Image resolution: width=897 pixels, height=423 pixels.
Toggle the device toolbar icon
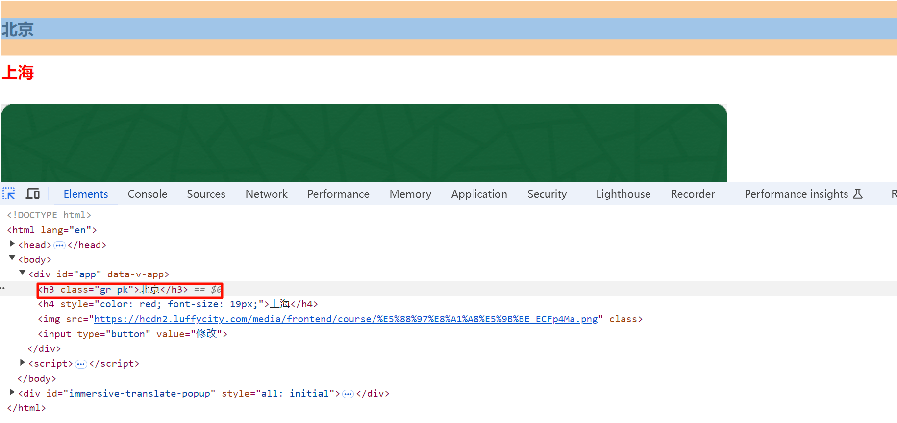(x=33, y=194)
